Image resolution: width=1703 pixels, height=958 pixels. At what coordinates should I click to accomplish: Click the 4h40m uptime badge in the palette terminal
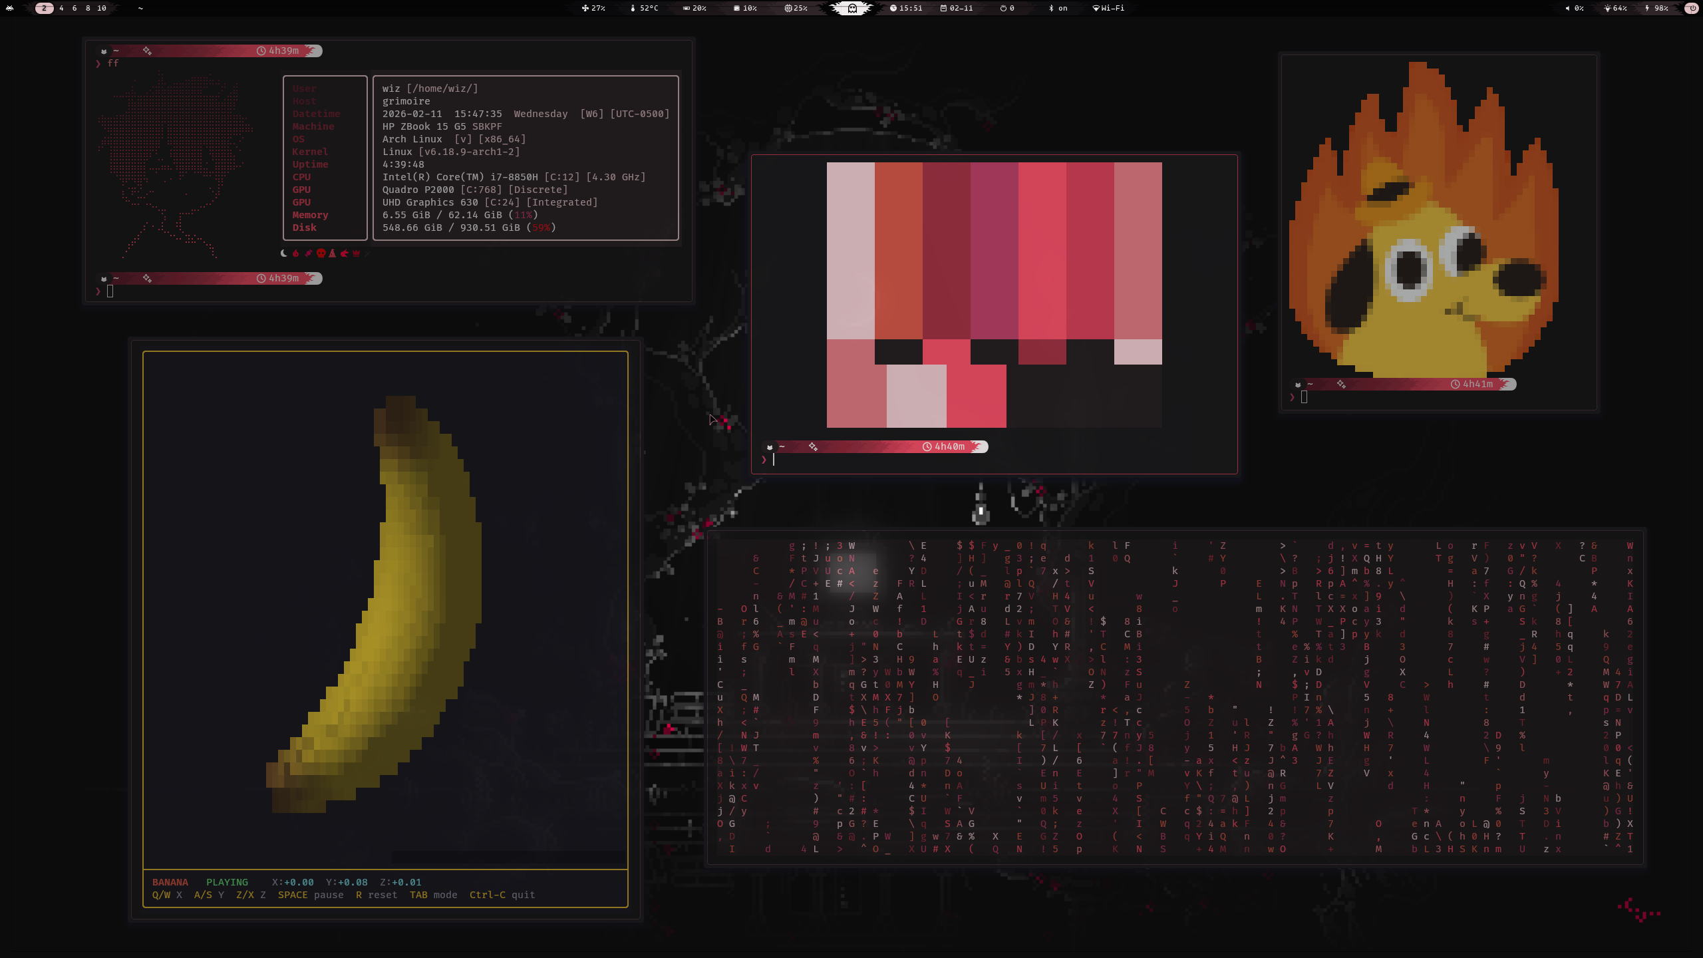tap(949, 446)
